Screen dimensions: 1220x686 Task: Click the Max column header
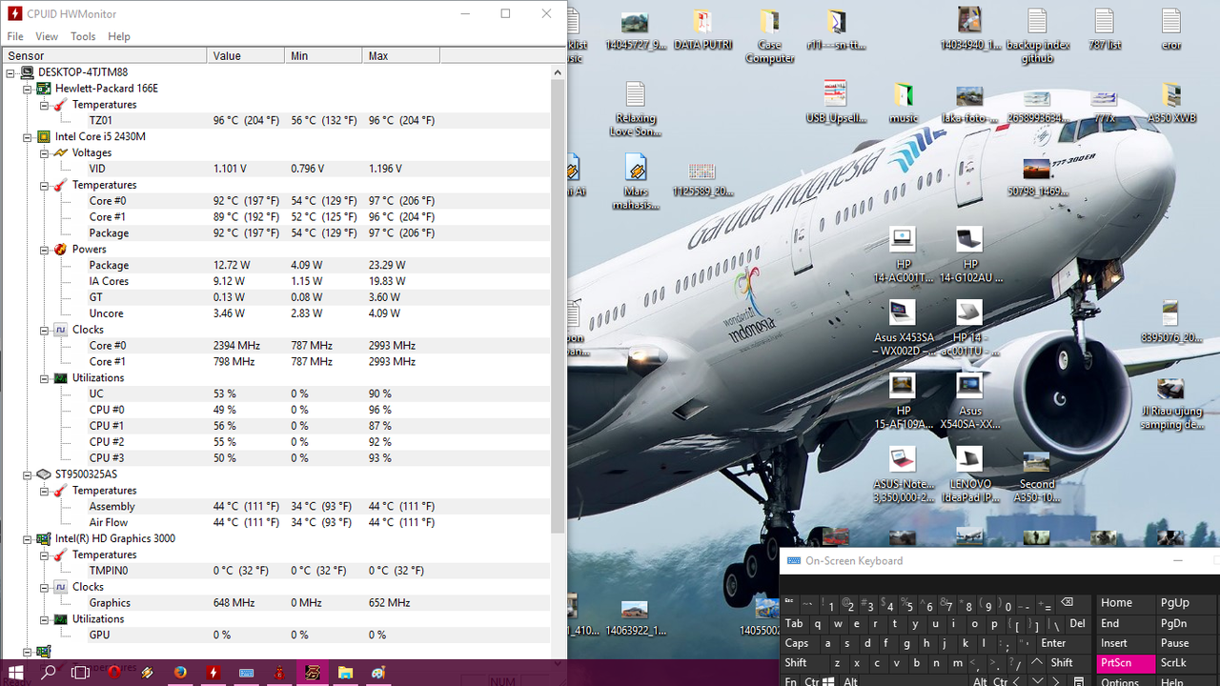(400, 56)
